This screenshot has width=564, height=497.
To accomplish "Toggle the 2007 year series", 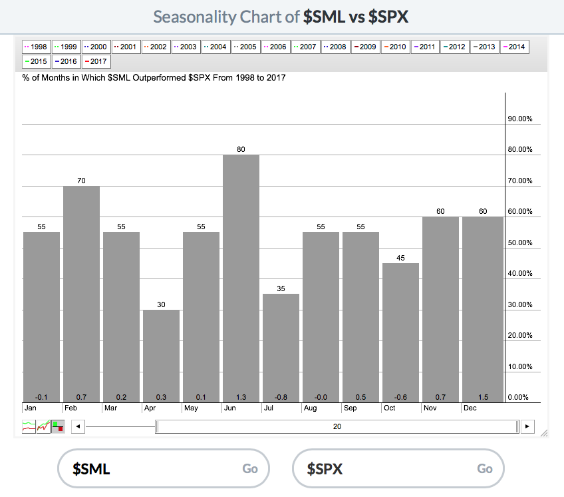I will pos(305,47).
